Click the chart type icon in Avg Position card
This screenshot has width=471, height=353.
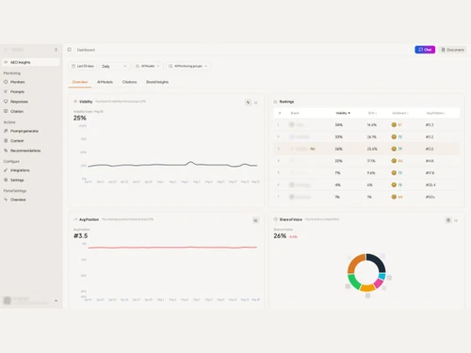pyautogui.click(x=255, y=220)
